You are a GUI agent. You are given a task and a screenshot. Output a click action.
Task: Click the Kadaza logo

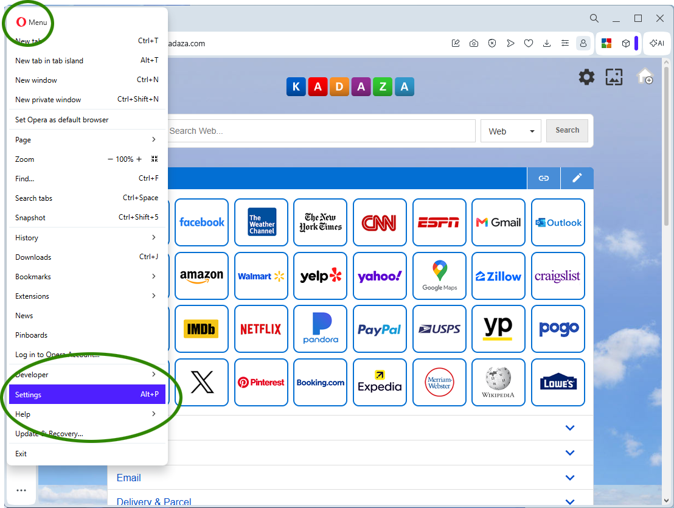coord(350,86)
